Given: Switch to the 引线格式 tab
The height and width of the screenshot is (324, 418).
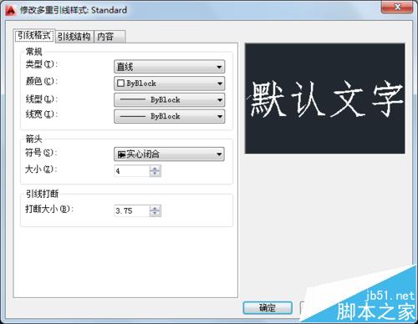Looking at the screenshot, I should point(34,36).
